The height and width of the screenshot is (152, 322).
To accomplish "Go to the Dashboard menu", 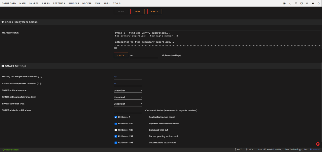I will coord(9,3).
